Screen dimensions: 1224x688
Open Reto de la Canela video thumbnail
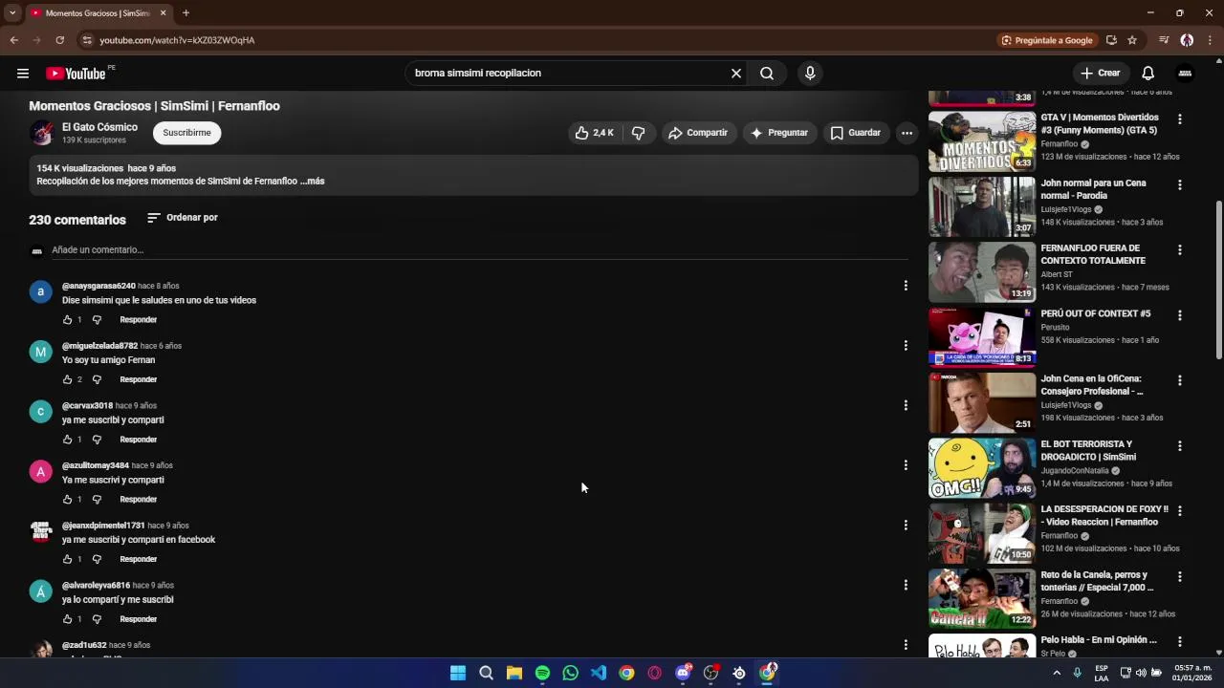[x=981, y=598]
